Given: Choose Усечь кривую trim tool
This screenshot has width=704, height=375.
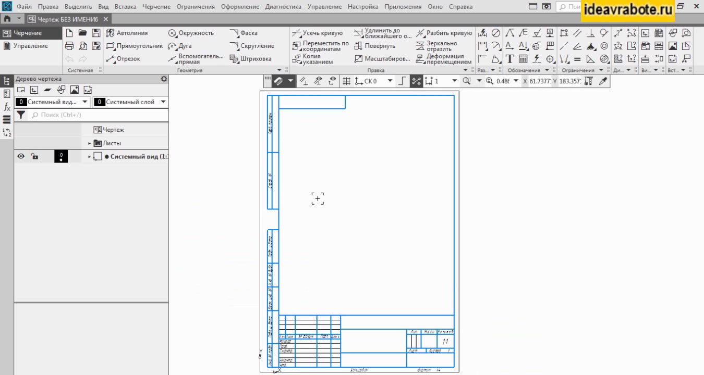Looking at the screenshot, I should tap(318, 33).
